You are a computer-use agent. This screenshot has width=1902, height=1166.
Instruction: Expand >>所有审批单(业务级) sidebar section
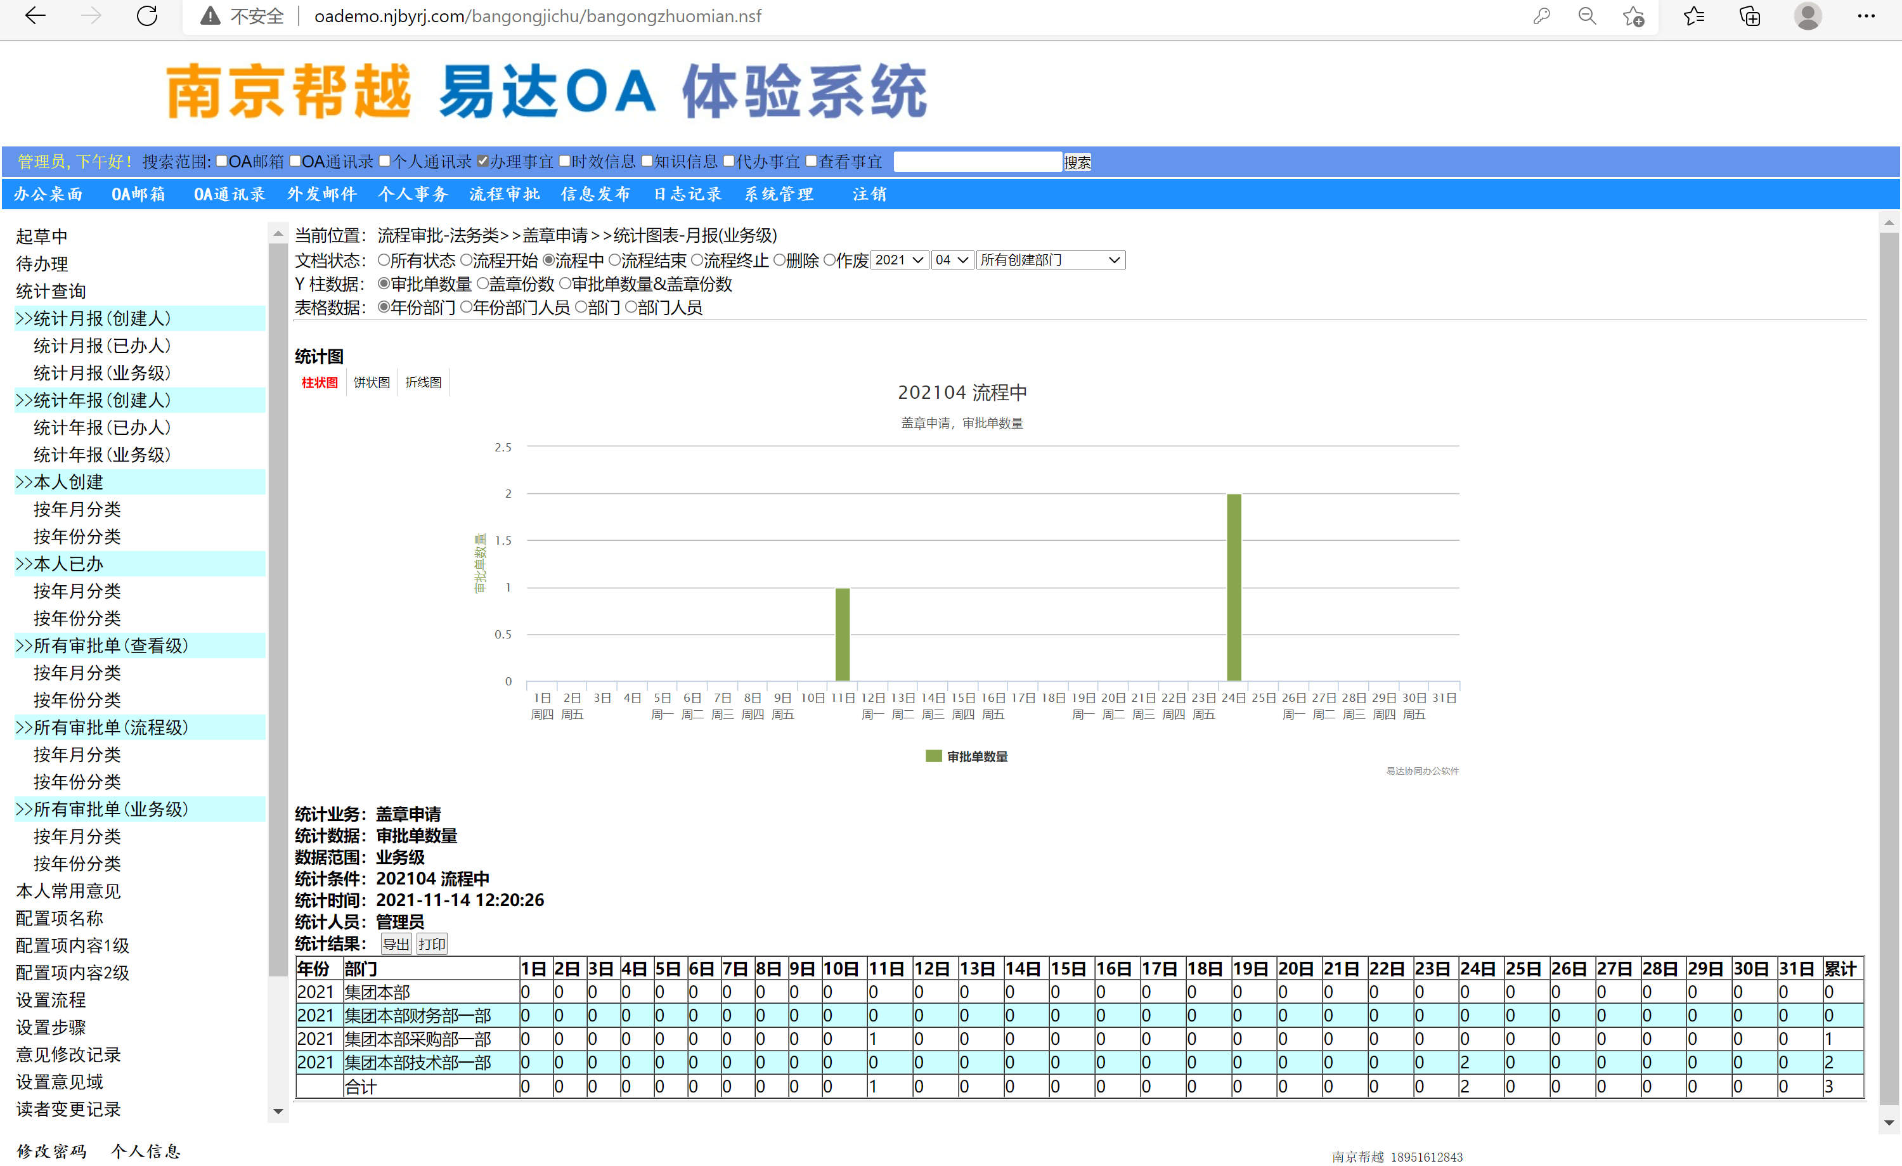[139, 809]
